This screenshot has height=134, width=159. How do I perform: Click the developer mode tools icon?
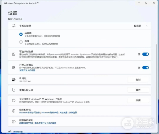[x=14, y=68]
